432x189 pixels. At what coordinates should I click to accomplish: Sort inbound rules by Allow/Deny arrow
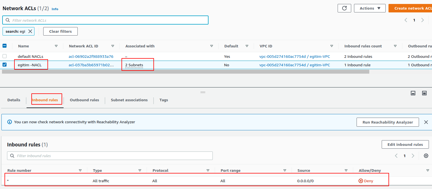[428, 170]
